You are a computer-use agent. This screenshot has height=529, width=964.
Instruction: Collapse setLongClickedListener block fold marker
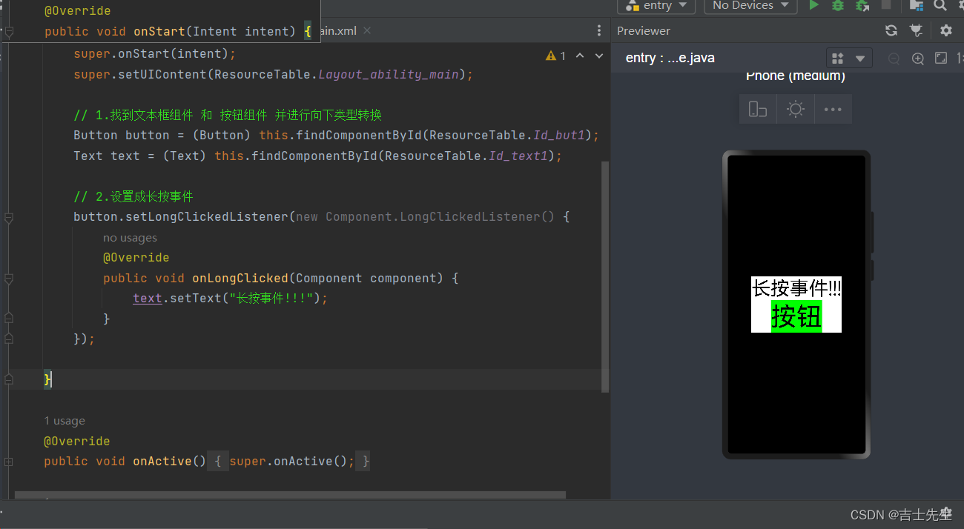point(9,218)
